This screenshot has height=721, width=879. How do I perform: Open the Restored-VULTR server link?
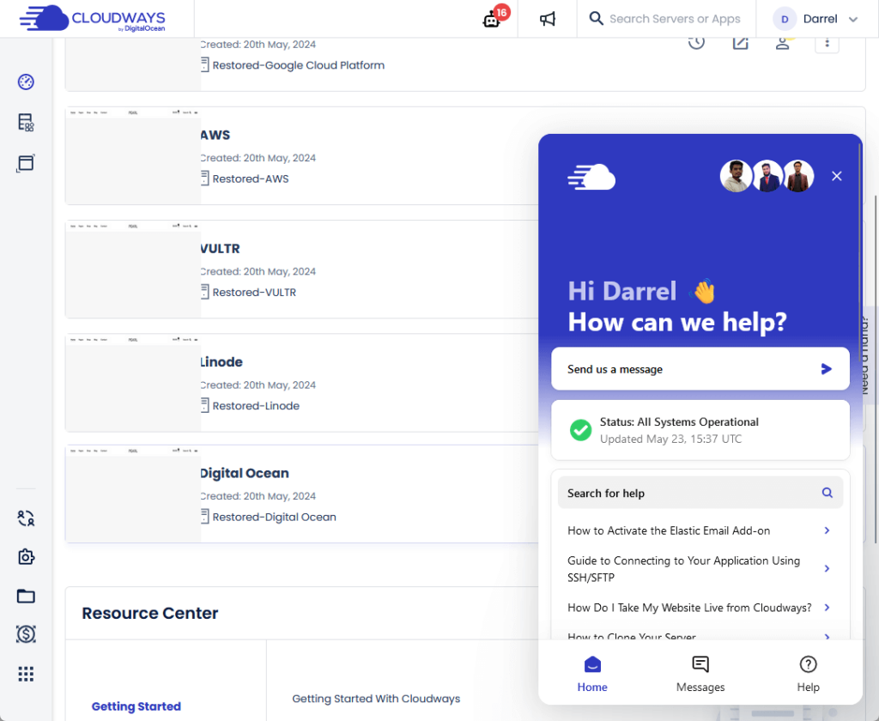254,292
